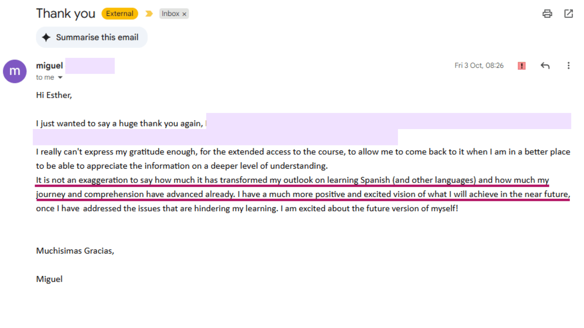Click the red exclamation mark icon
584x328 pixels.
(522, 66)
